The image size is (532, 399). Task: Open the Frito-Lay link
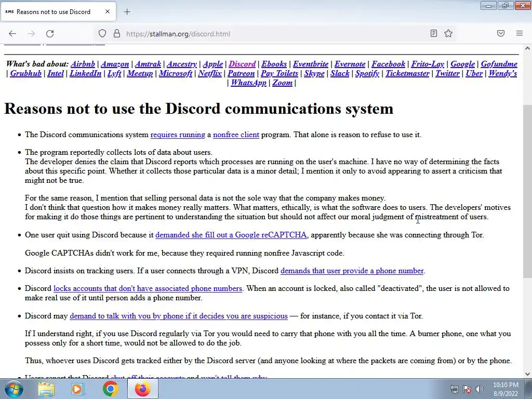pyautogui.click(x=428, y=64)
